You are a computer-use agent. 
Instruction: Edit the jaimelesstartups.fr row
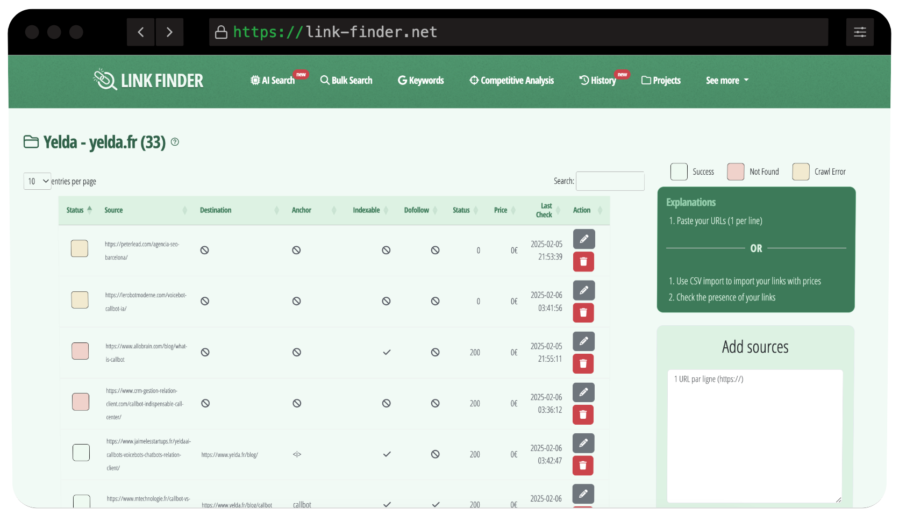coord(584,444)
